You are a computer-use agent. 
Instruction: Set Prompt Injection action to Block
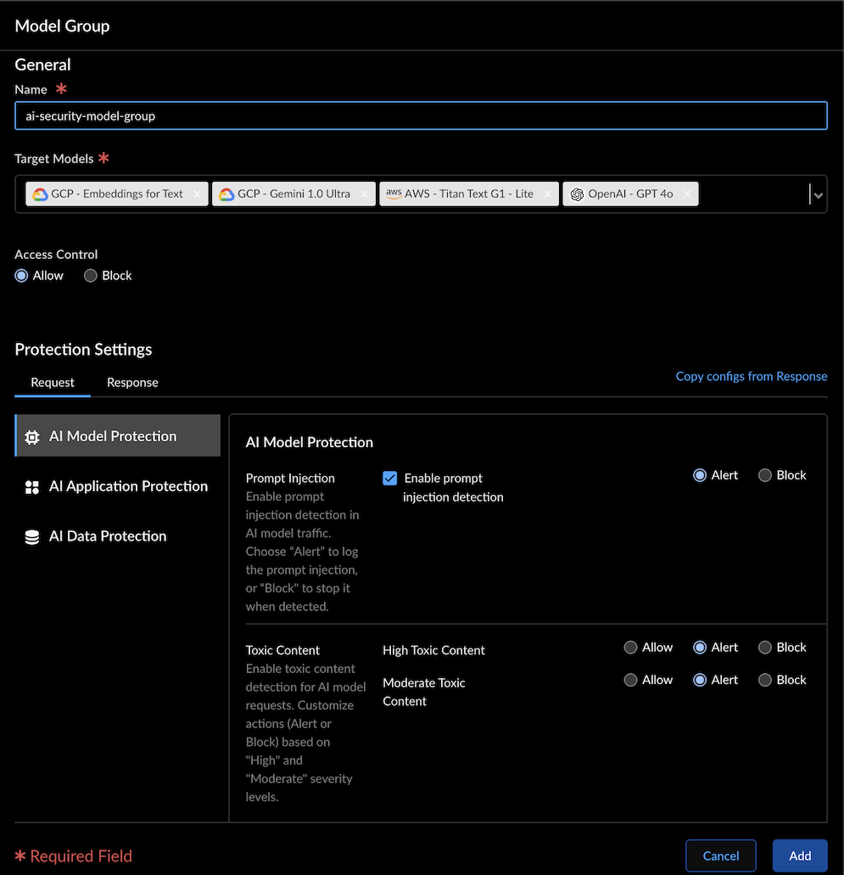(x=765, y=475)
